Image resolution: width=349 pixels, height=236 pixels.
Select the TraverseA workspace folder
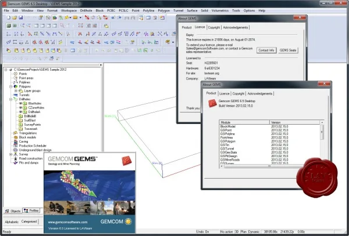click(x=30, y=129)
